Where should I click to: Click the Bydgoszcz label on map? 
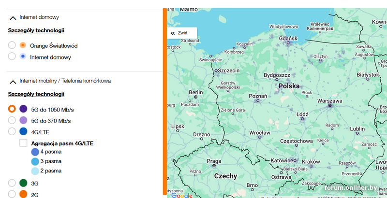(x=276, y=75)
